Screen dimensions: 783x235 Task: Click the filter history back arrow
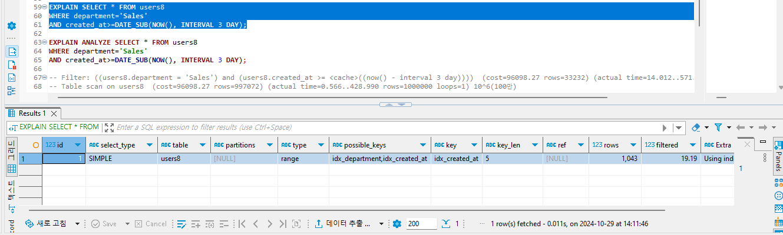click(x=739, y=127)
